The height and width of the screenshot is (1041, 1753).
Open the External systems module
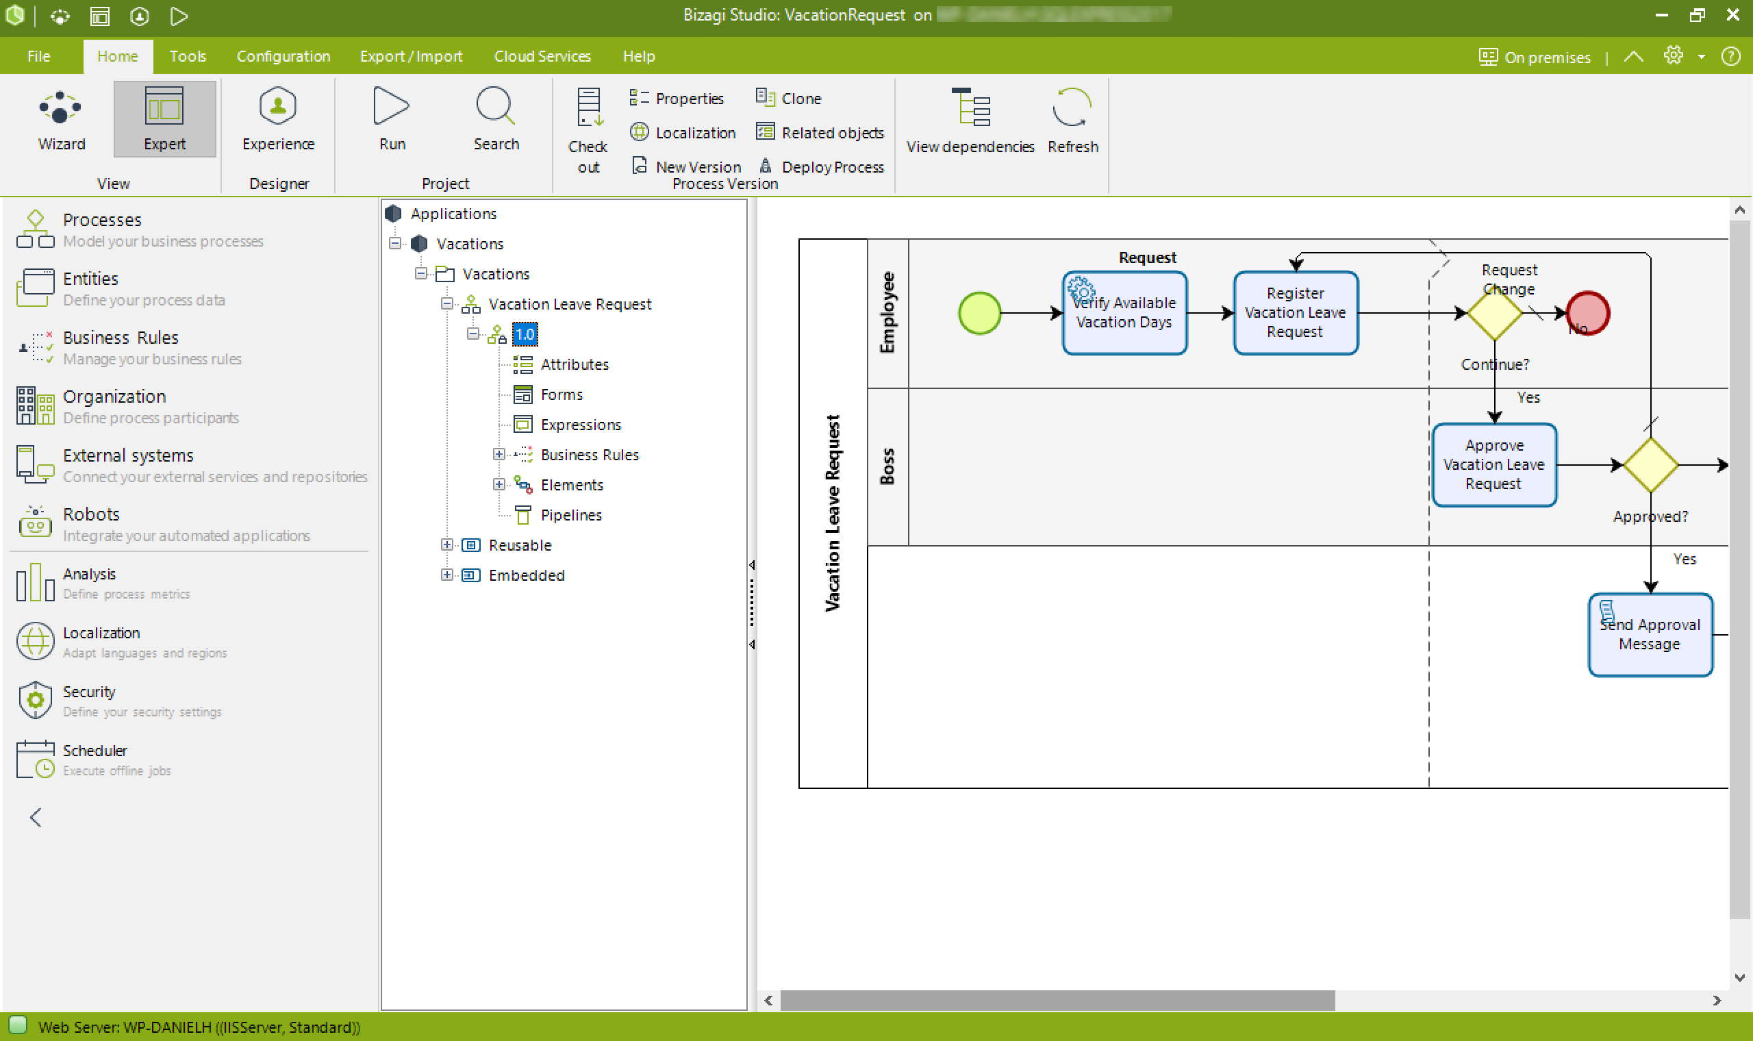pyautogui.click(x=191, y=466)
